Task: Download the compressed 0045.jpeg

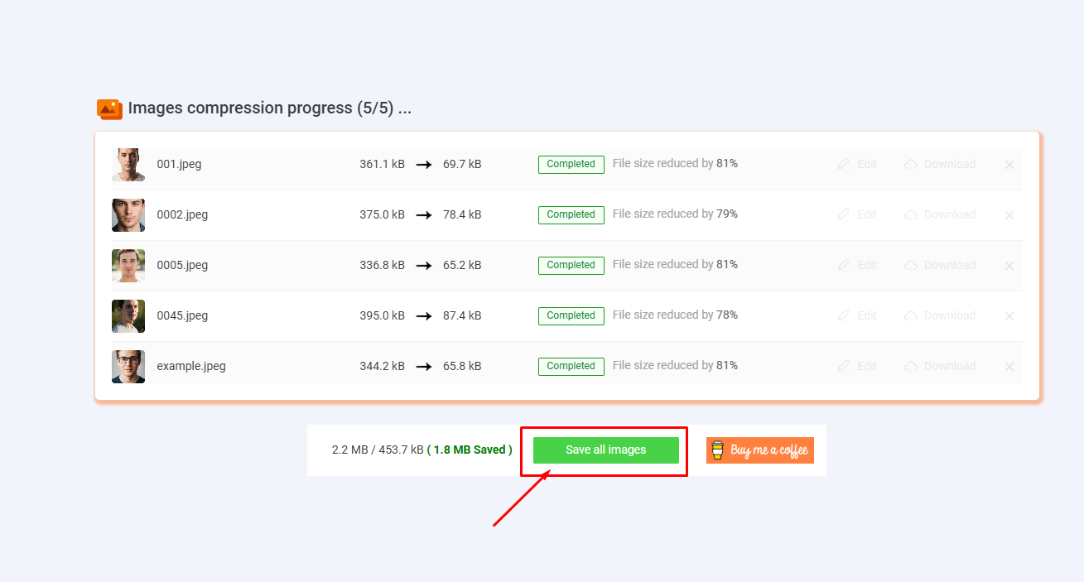Action: pos(940,316)
